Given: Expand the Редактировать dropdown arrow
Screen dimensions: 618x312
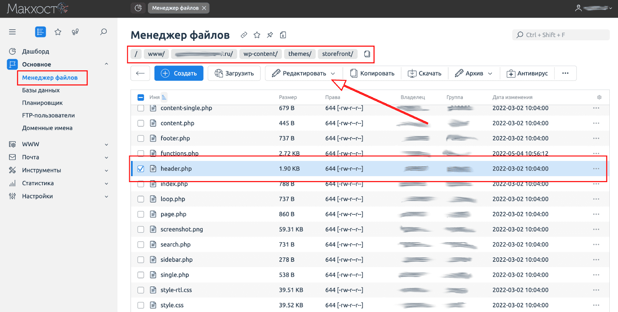Looking at the screenshot, I should [x=333, y=74].
